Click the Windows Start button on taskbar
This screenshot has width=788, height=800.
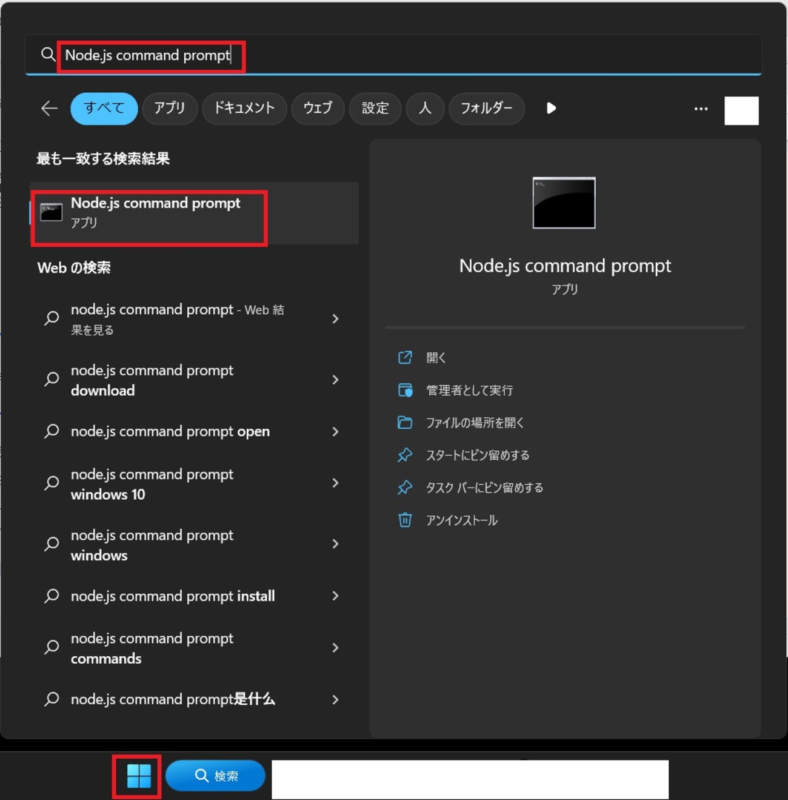[x=138, y=776]
